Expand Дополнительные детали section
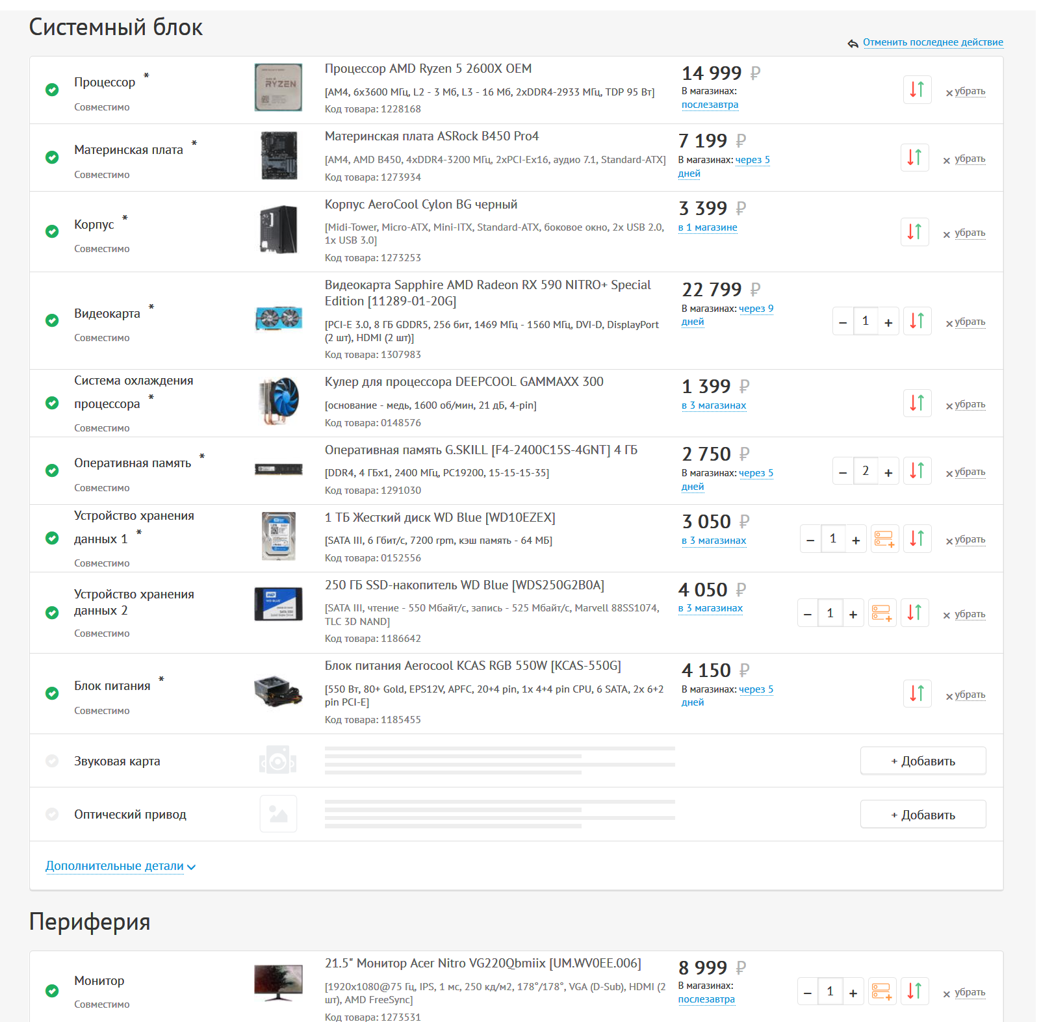Viewport: 1041px width, 1022px height. tap(120, 866)
